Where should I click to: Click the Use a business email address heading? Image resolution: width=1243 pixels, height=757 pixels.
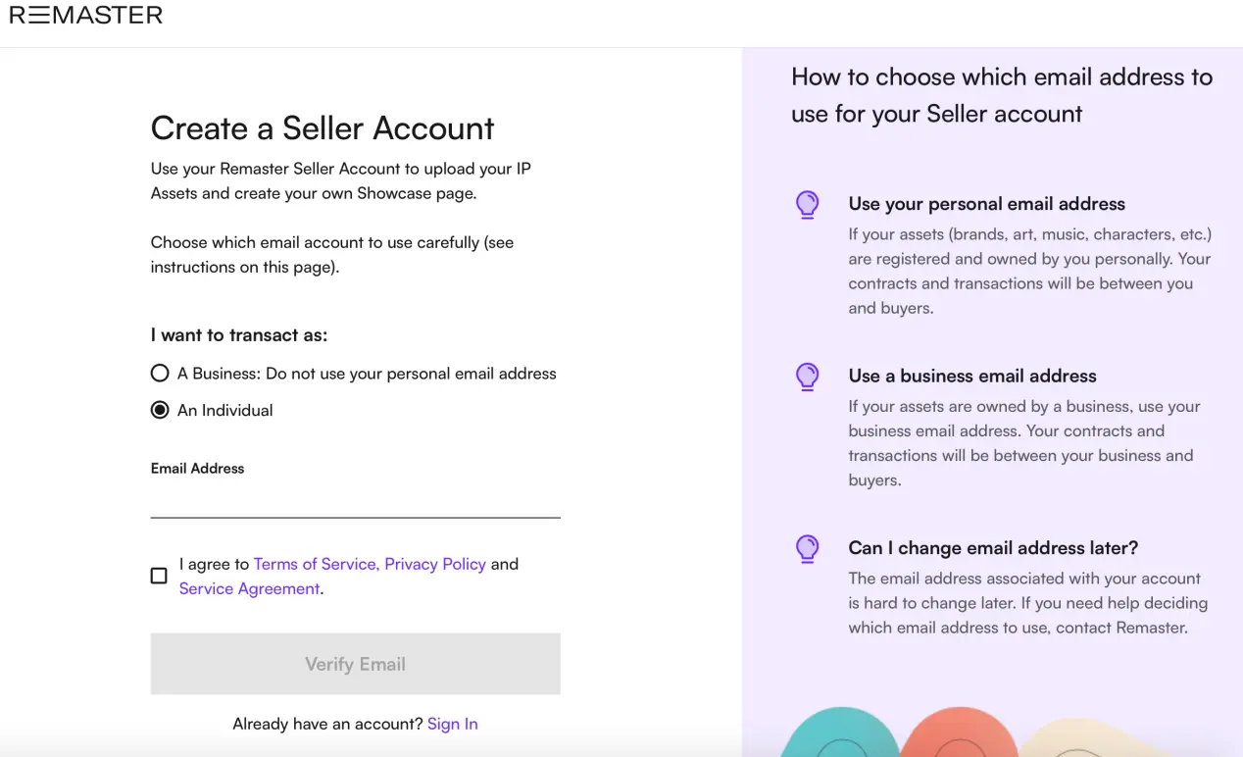(x=972, y=376)
